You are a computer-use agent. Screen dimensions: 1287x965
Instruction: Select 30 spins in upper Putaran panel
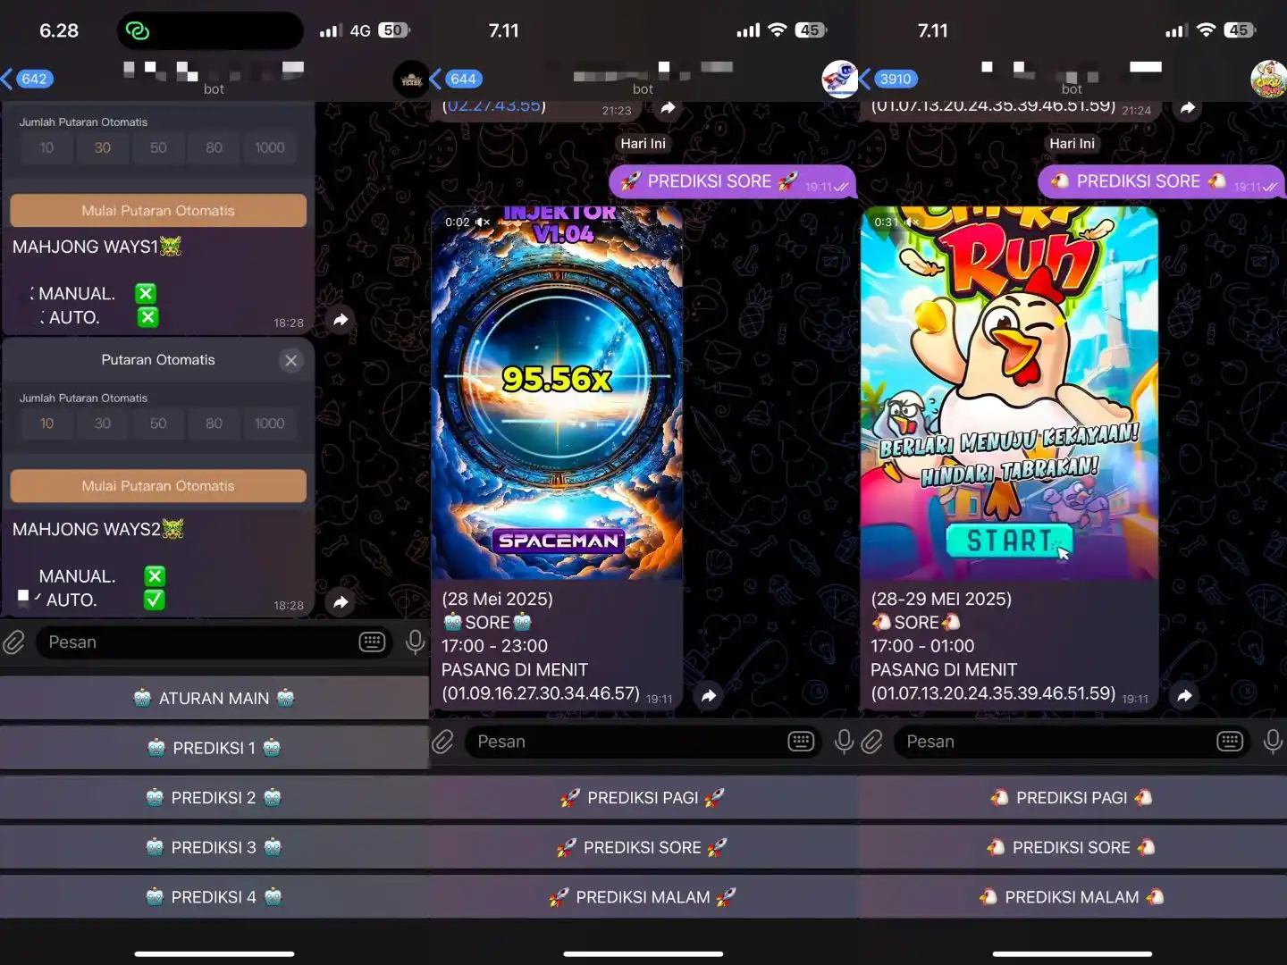pos(103,147)
